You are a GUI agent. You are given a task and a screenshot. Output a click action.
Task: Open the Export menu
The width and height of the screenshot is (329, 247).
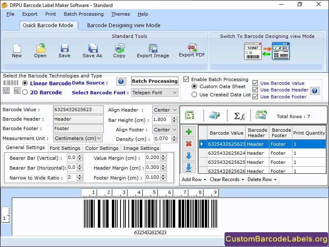coord(30,14)
